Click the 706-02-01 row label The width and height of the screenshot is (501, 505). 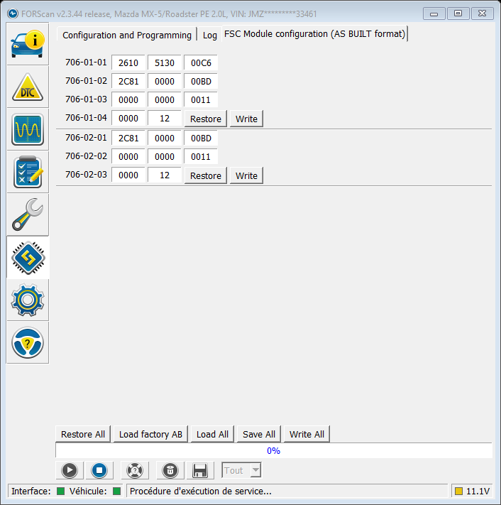(x=86, y=138)
